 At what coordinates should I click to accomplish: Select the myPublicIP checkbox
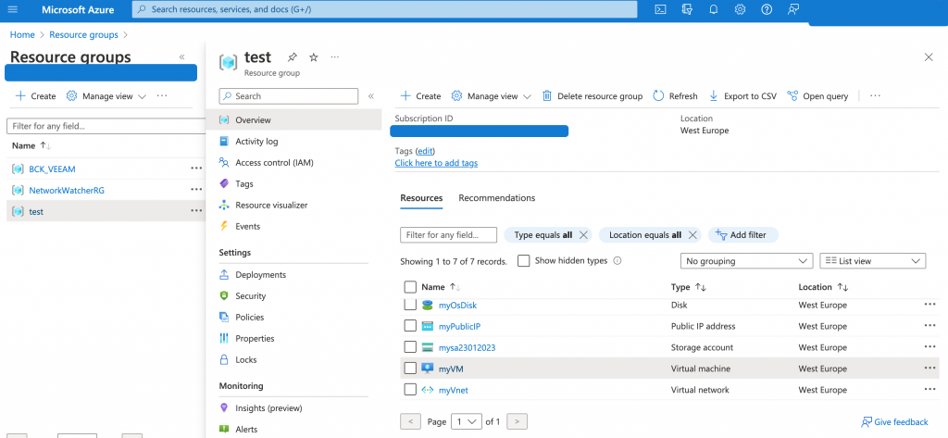410,325
